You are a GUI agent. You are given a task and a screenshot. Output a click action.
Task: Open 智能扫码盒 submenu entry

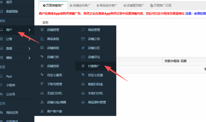(96, 84)
